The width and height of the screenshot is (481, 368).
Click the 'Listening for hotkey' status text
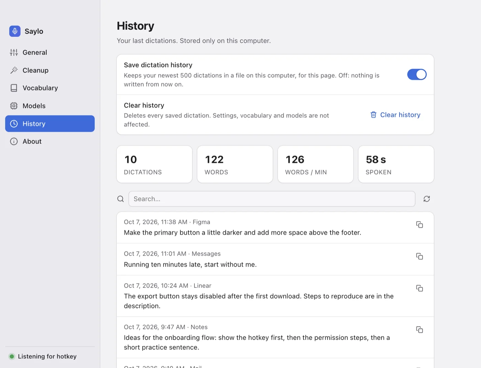47,356
